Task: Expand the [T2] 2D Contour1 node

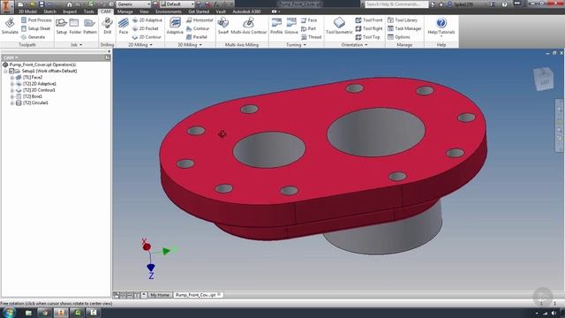Action: [x=11, y=90]
